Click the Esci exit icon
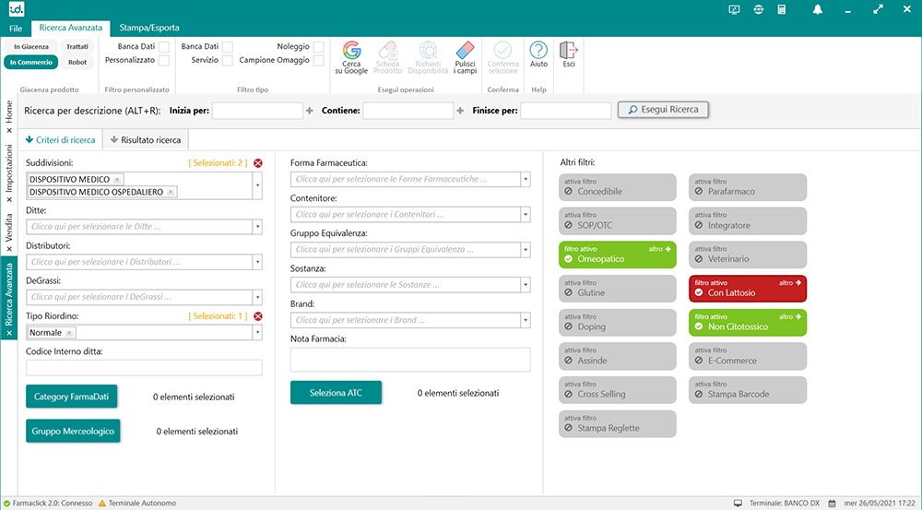Screen dimensions: 922x510 [x=569, y=50]
